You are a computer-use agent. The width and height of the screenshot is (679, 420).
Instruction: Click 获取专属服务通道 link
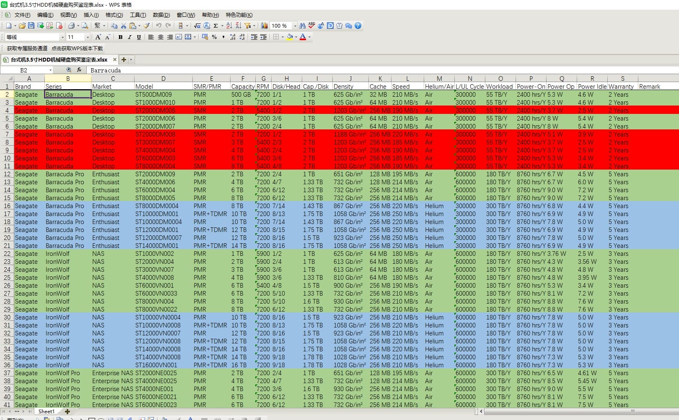(27, 48)
